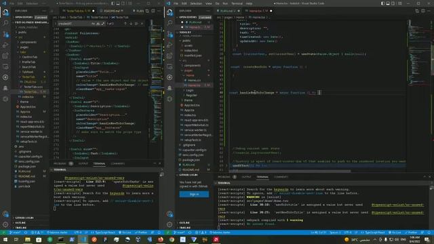Open COMMENTS tab in right window panel
Image resolution: width=434 pixels, height=244 pixels.
[x=281, y=177]
